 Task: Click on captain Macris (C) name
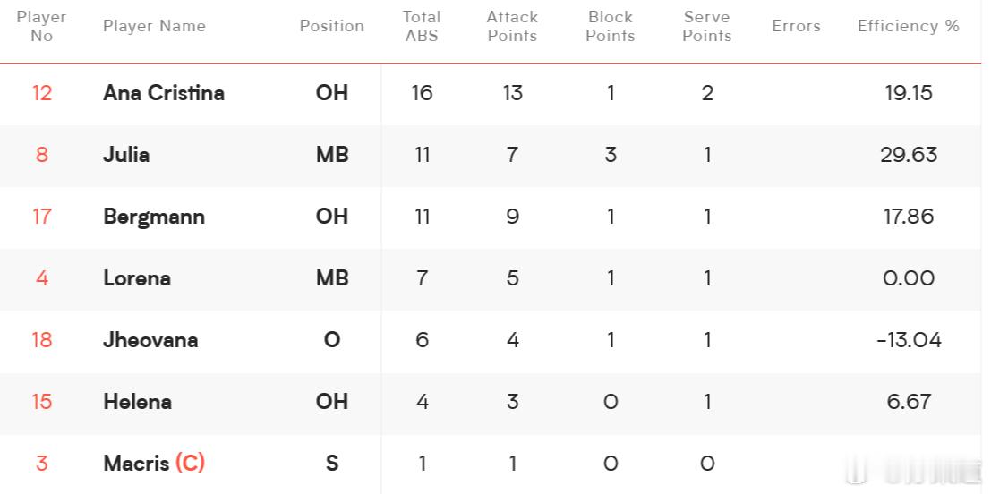tap(154, 463)
